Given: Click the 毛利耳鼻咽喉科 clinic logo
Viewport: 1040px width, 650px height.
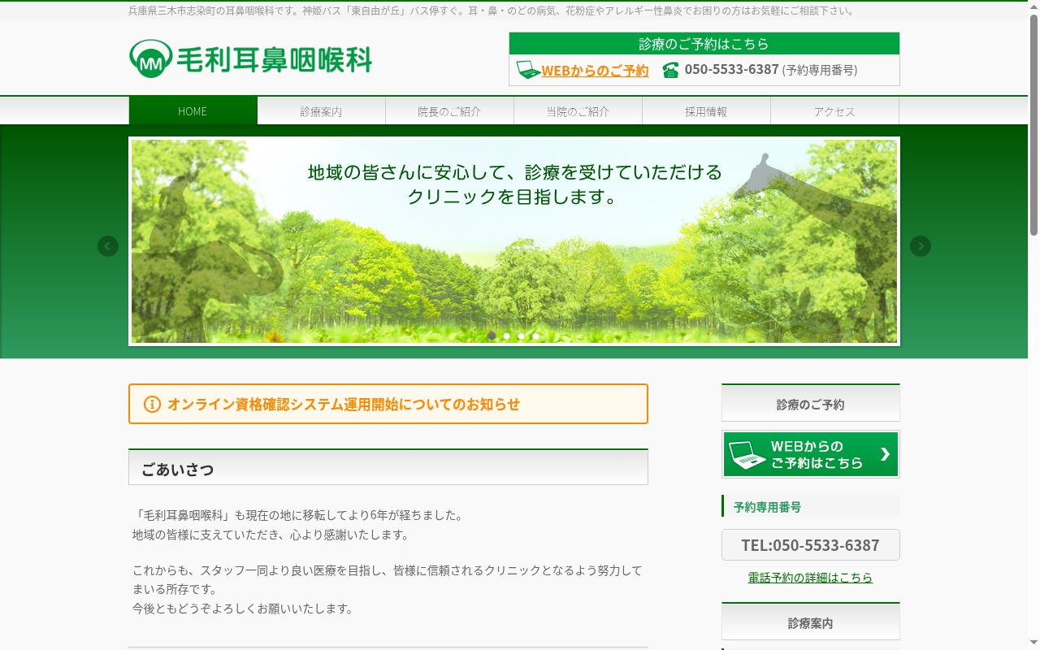Looking at the screenshot, I should tap(250, 58).
